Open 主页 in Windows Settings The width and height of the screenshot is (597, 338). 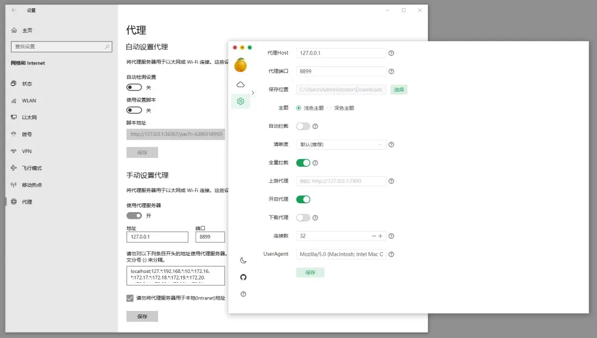61,30
